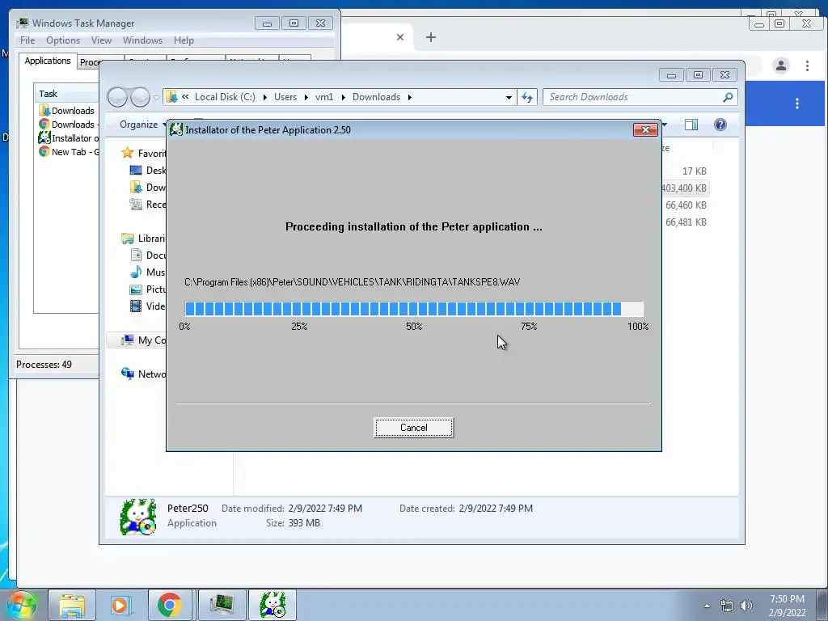Open View menu in Task Manager
Image resolution: width=828 pixels, height=621 pixels.
tap(101, 40)
